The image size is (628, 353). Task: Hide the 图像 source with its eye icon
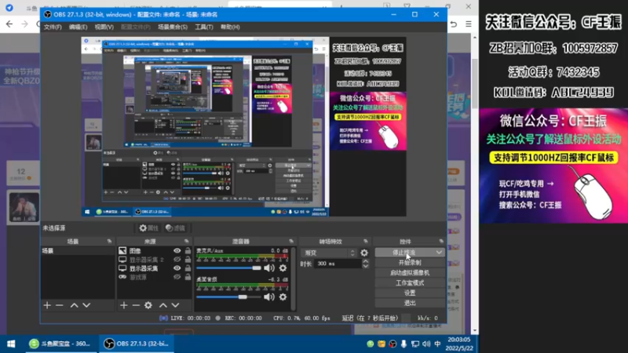click(177, 251)
